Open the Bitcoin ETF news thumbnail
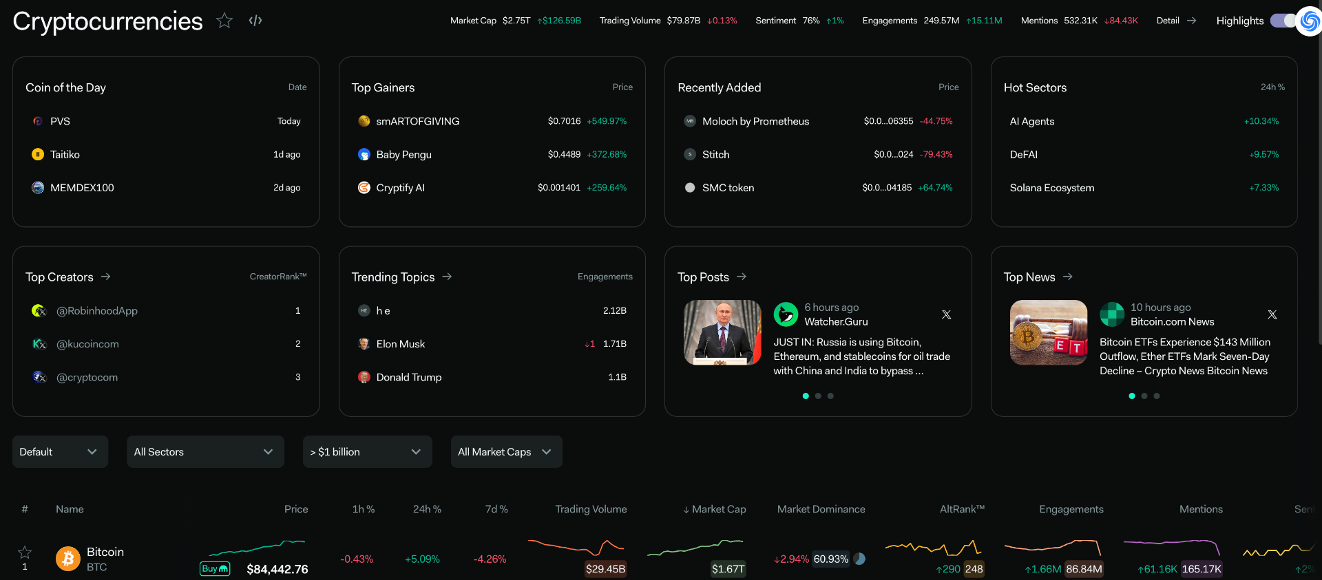The width and height of the screenshot is (1322, 580). (x=1049, y=332)
